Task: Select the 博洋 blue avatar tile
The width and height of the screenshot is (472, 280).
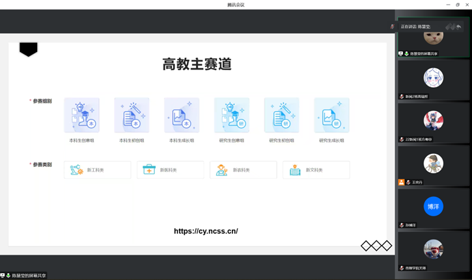Action: pyautogui.click(x=433, y=206)
